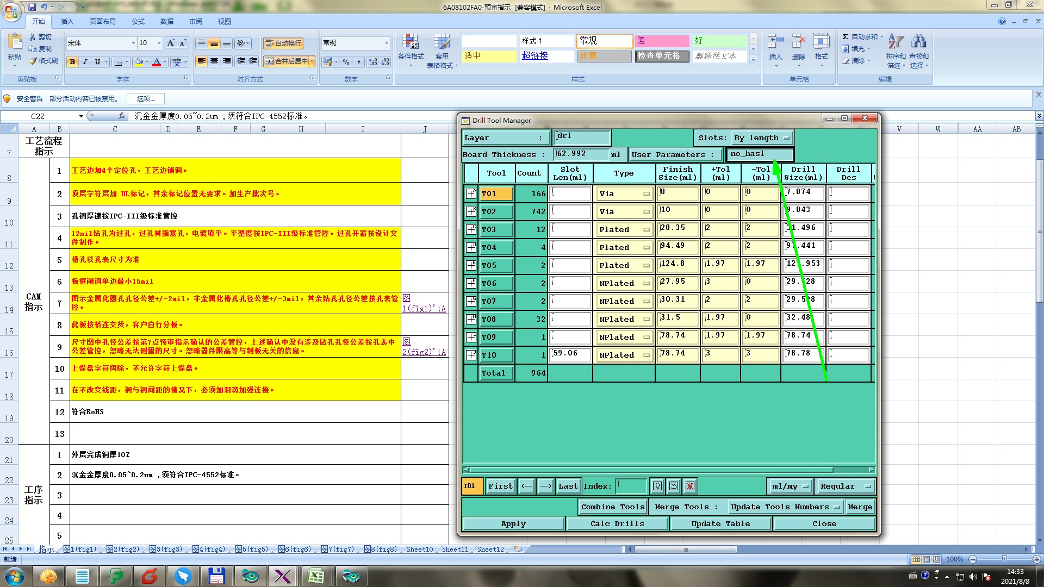Click the red delete icon beside Index

click(690, 486)
